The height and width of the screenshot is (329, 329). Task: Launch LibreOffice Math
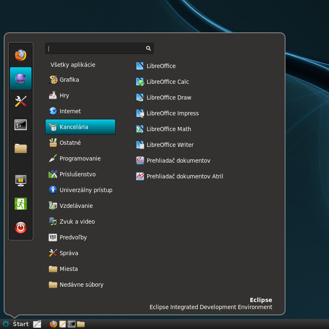163,129
